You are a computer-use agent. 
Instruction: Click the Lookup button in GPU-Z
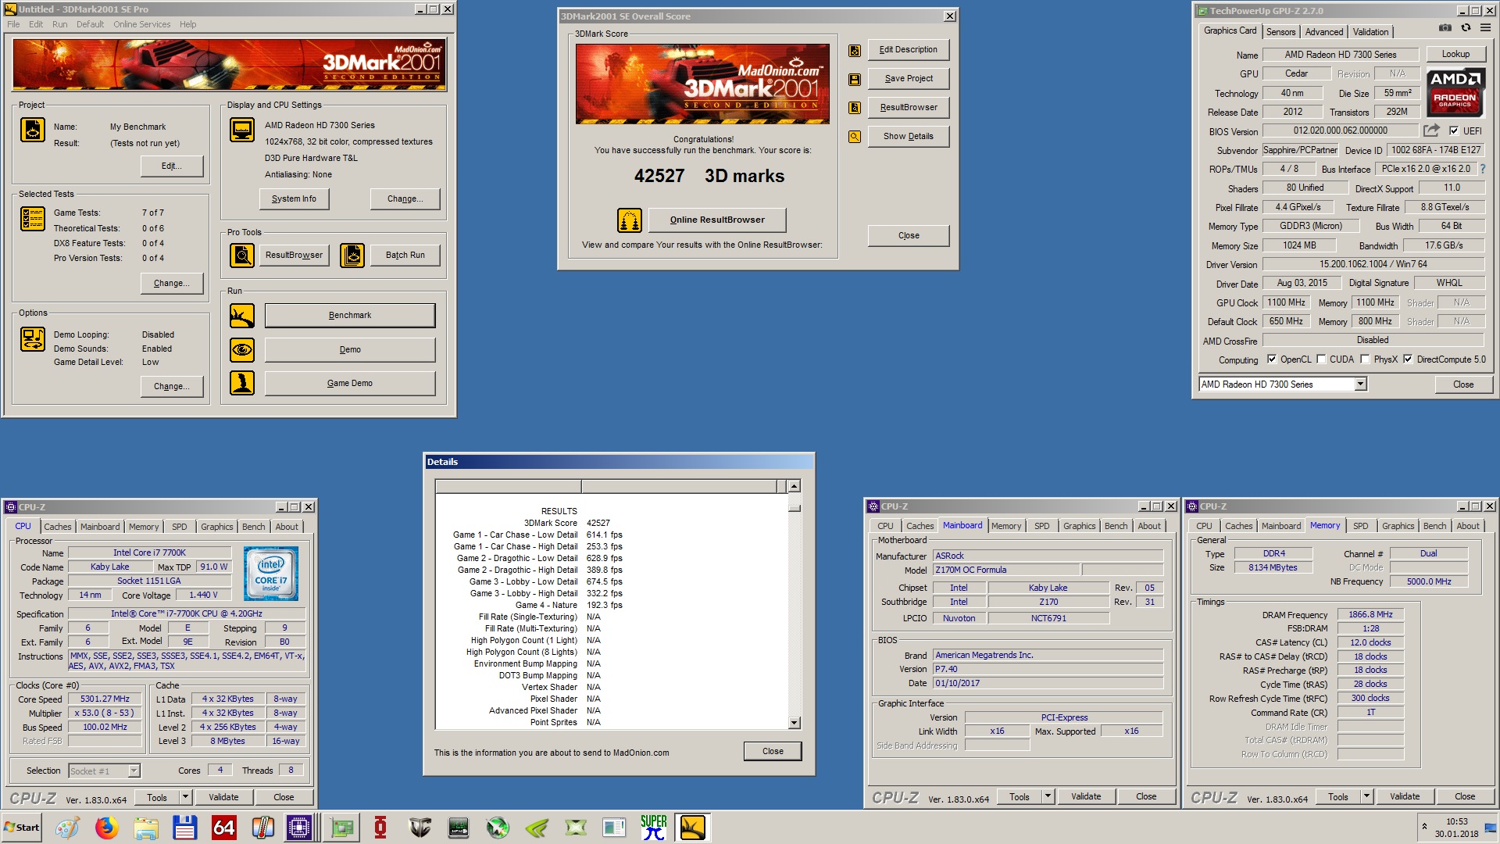point(1455,55)
